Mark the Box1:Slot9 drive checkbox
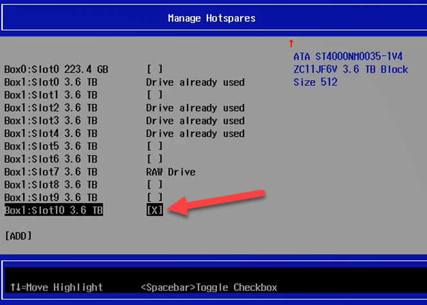 click(154, 197)
